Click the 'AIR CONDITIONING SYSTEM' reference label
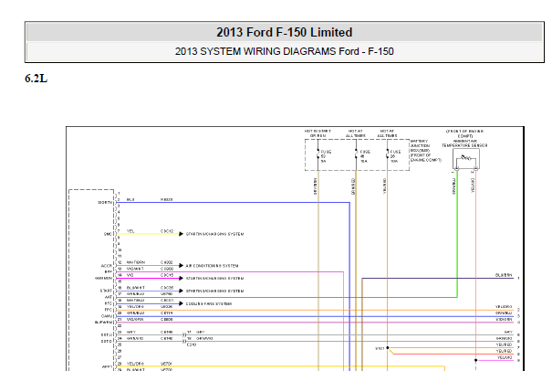Viewport: 552px width, 371px height. [x=212, y=266]
